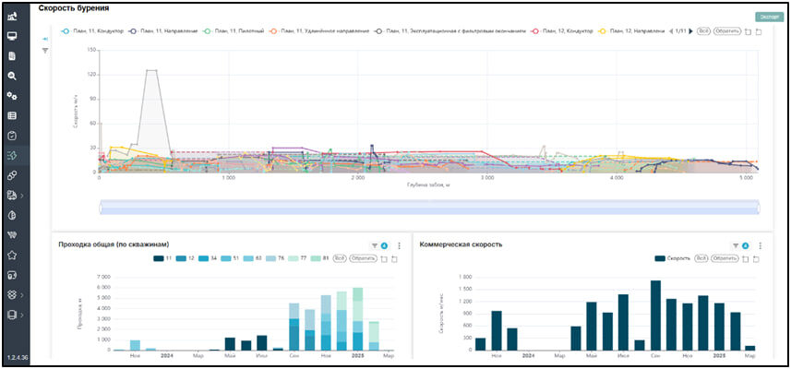Click Все button in drilling speed legend
Screen dimensions: 791x369
click(703, 31)
